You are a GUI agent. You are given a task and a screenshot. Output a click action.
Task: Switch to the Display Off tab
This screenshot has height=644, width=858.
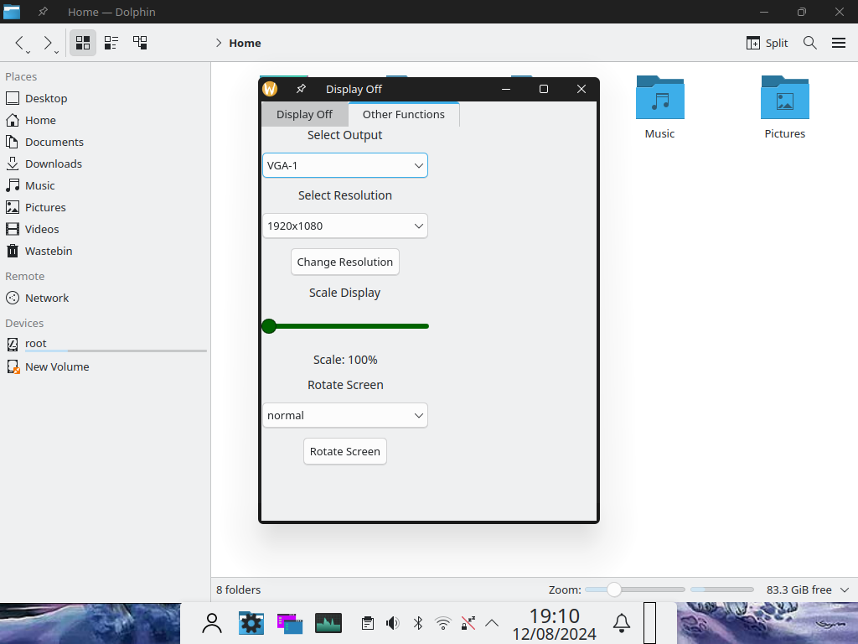click(x=304, y=114)
